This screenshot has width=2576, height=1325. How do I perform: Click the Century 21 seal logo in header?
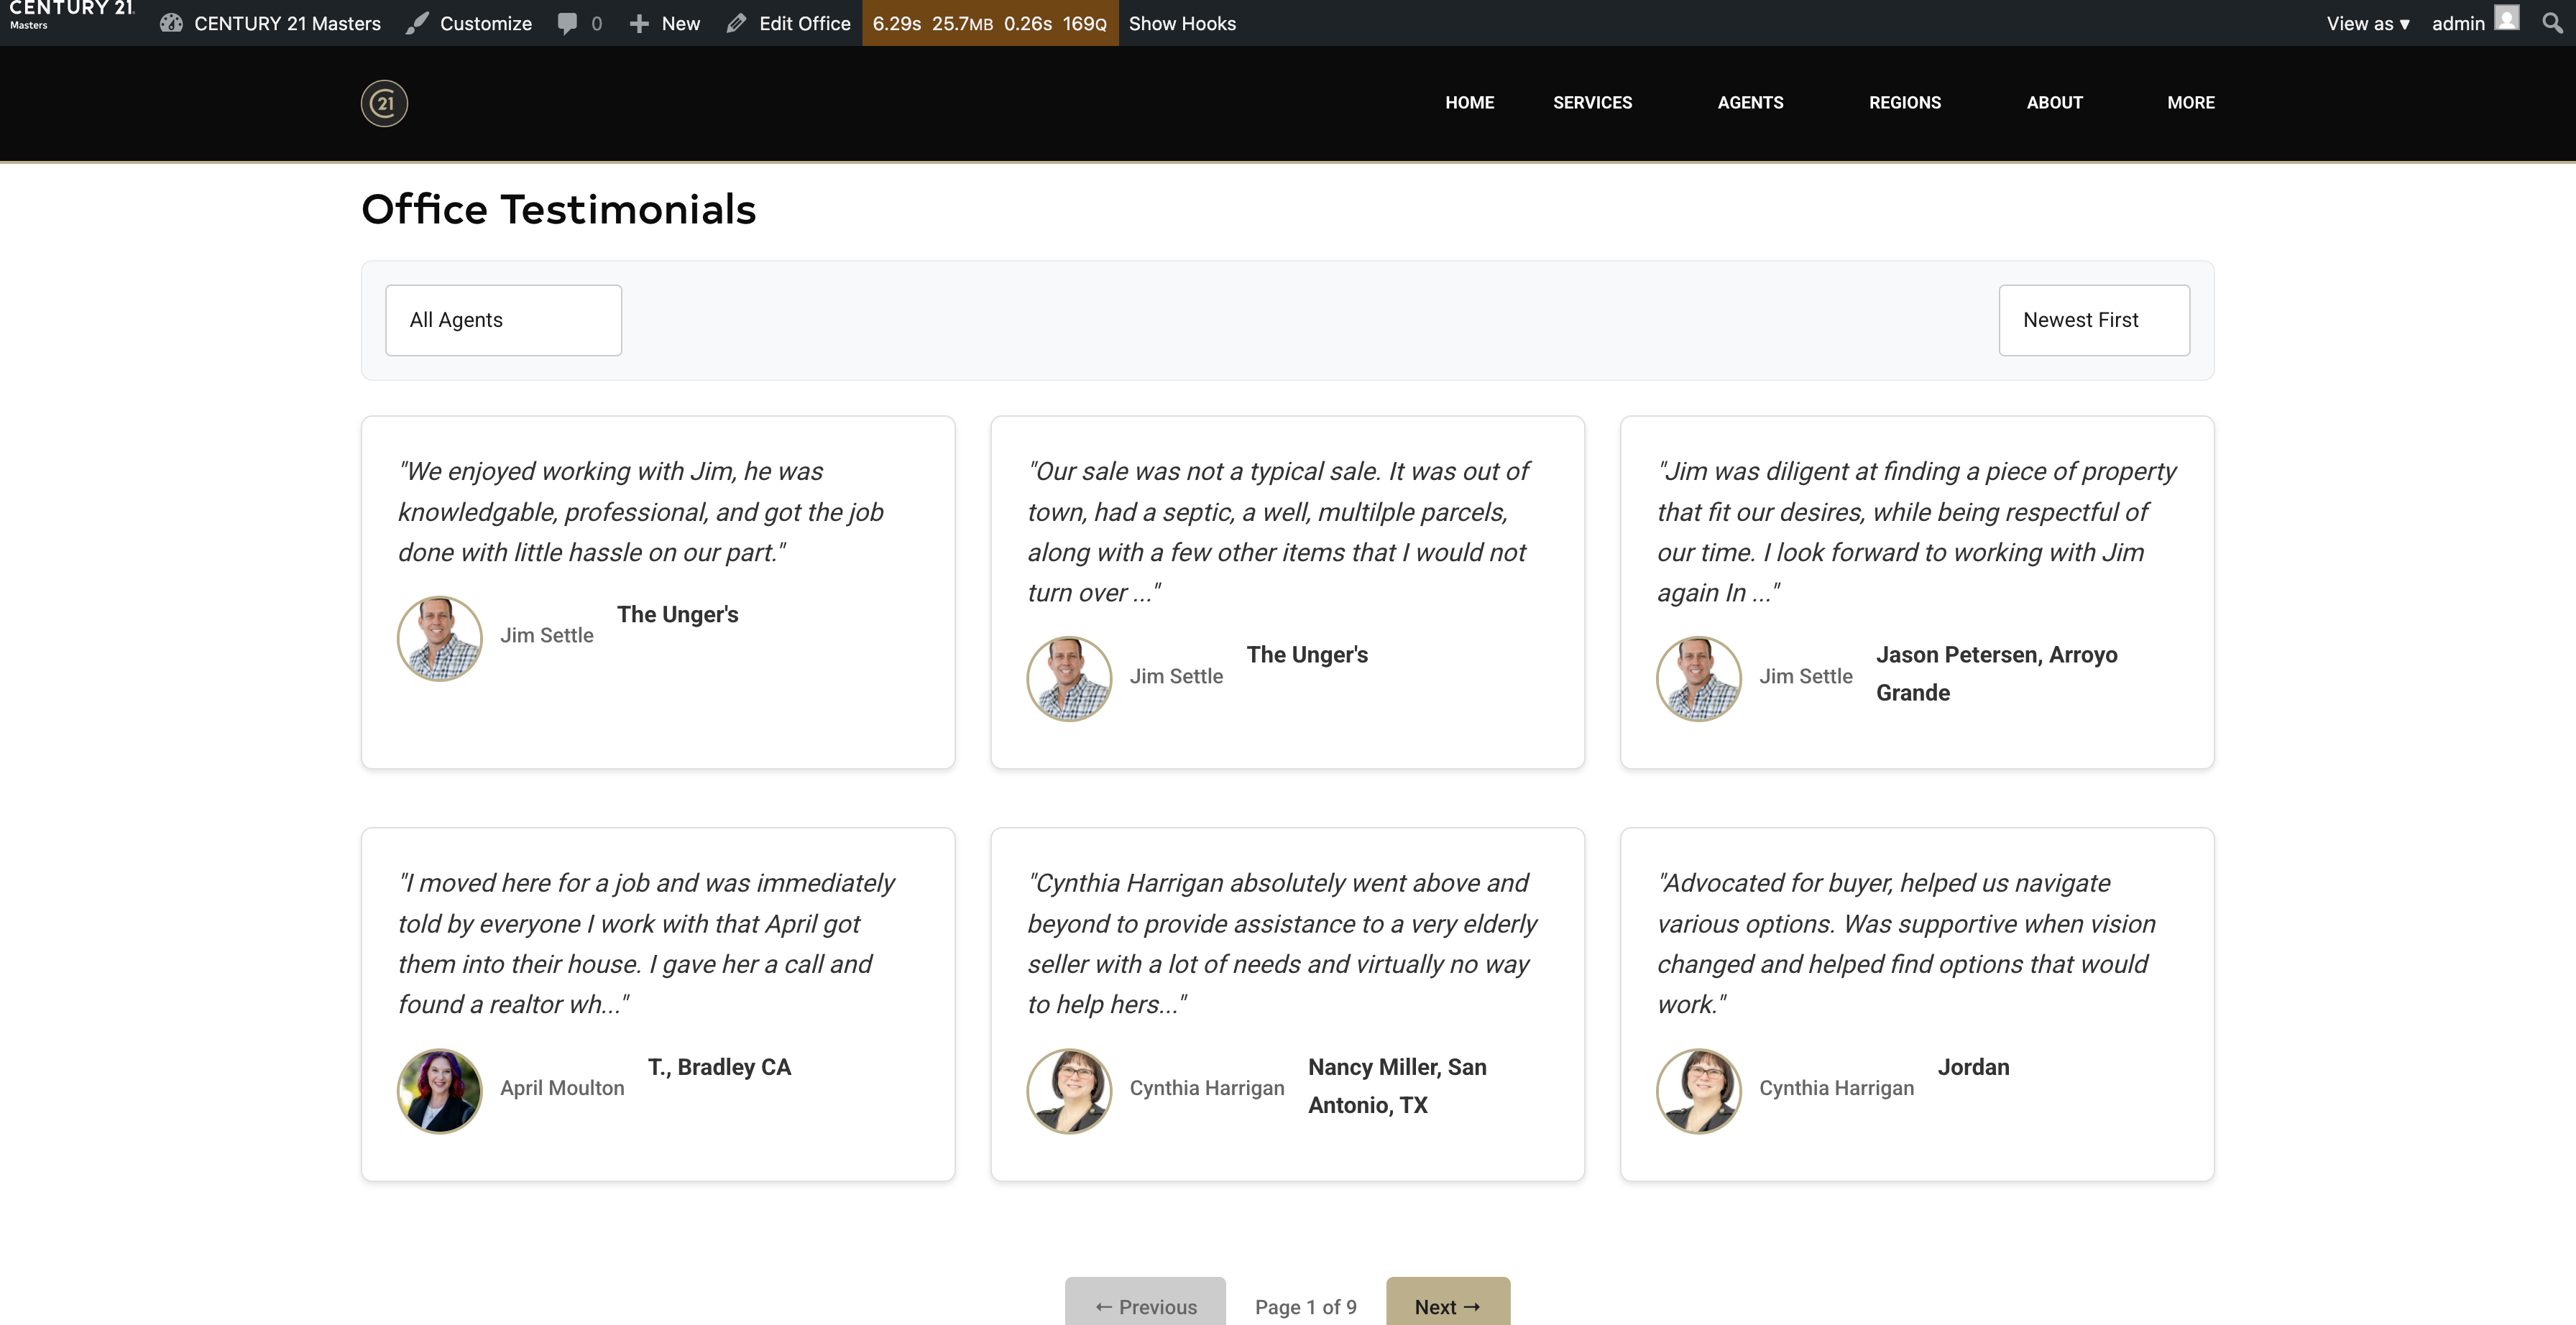coord(384,103)
